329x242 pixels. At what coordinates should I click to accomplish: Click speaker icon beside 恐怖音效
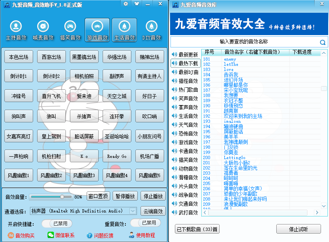174,134
